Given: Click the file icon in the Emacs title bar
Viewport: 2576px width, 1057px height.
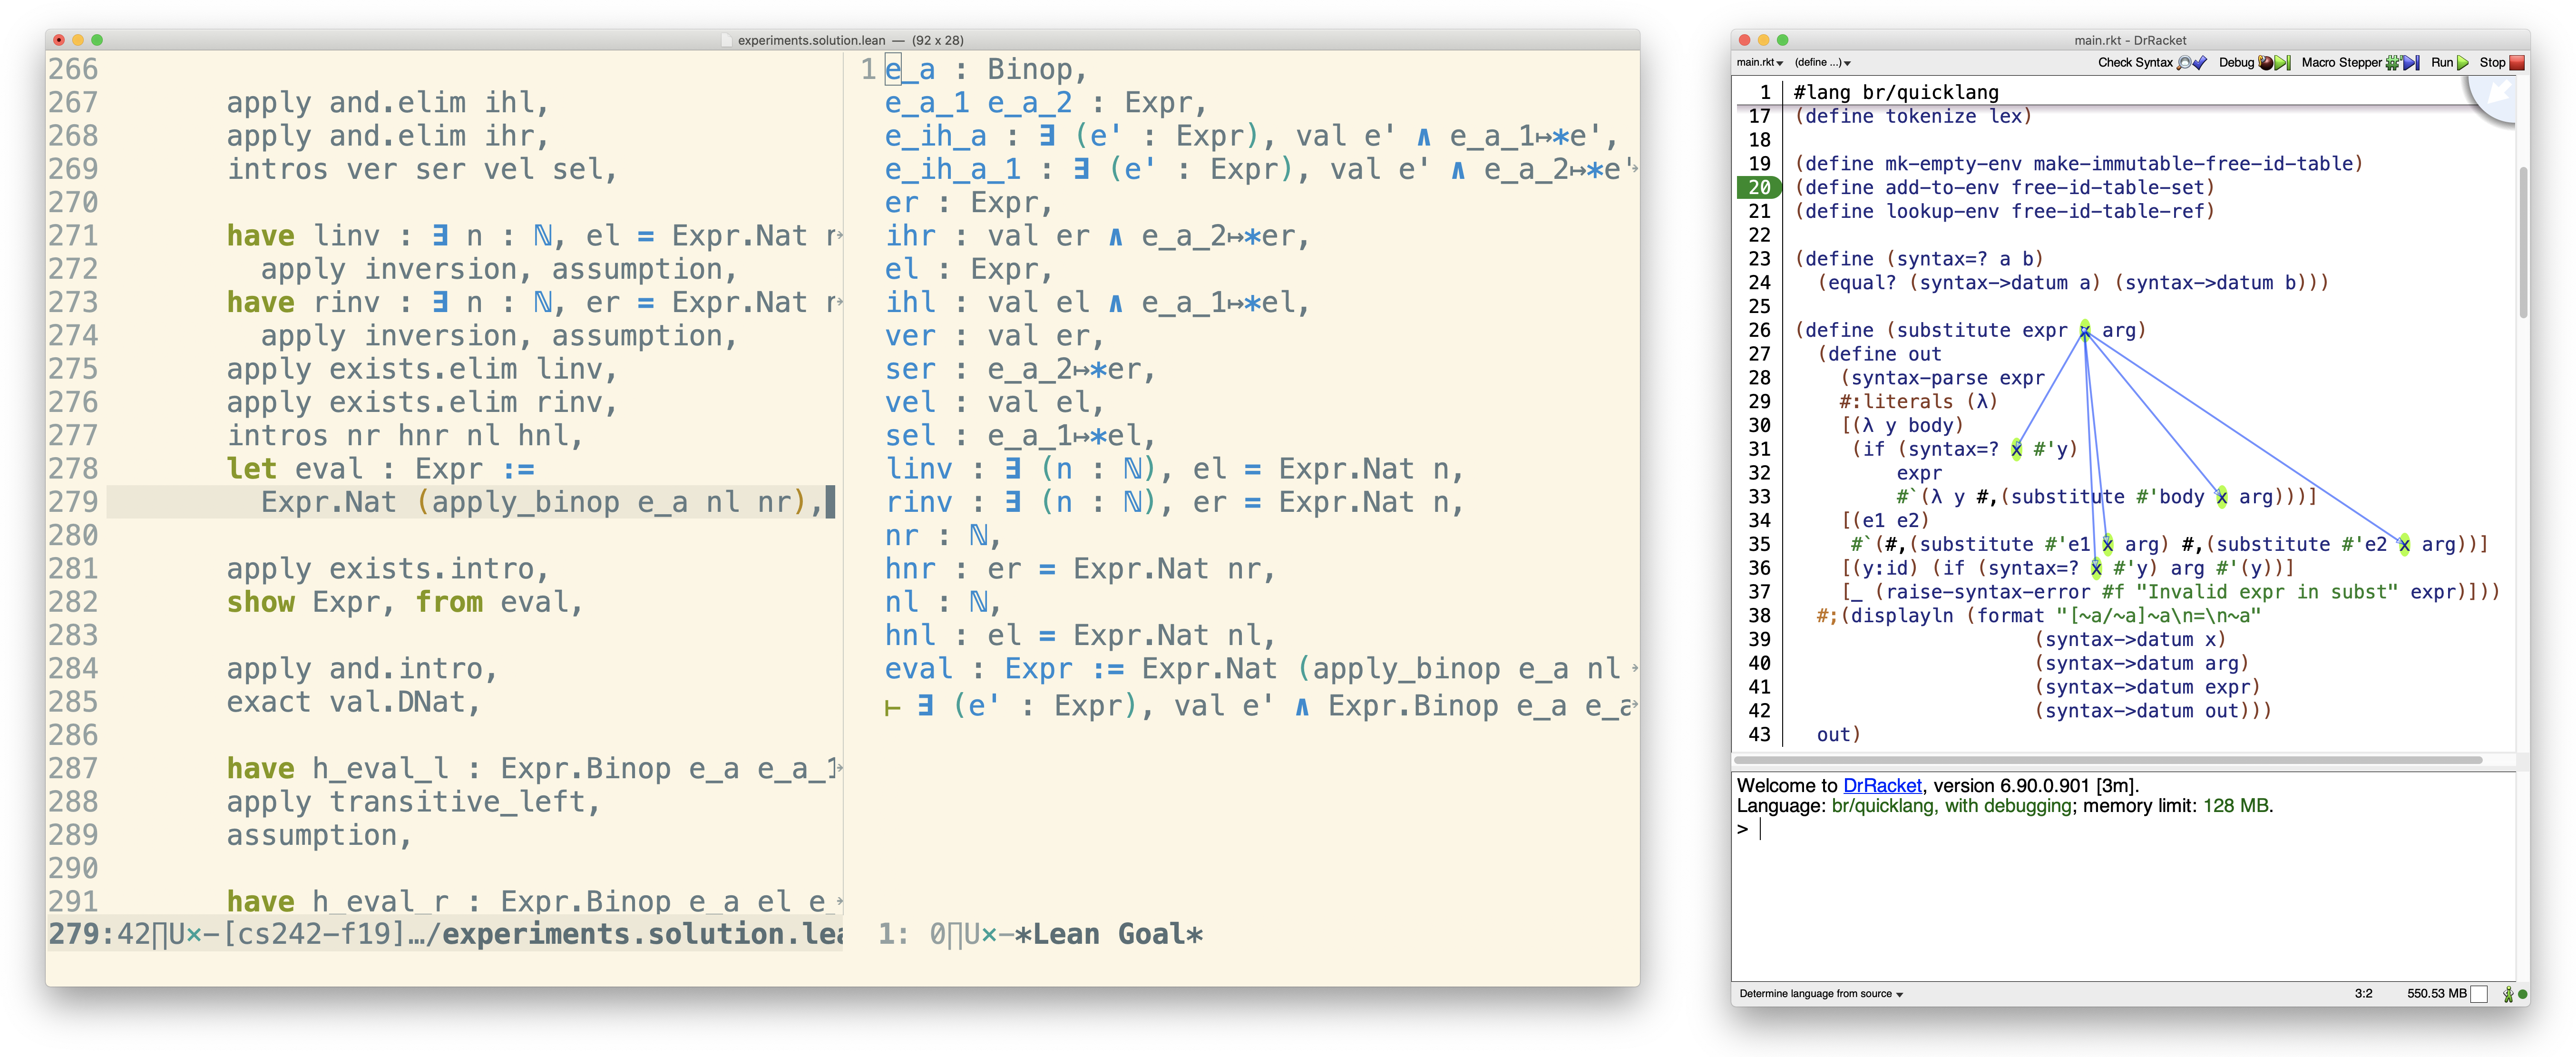Looking at the screenshot, I should point(727,40).
